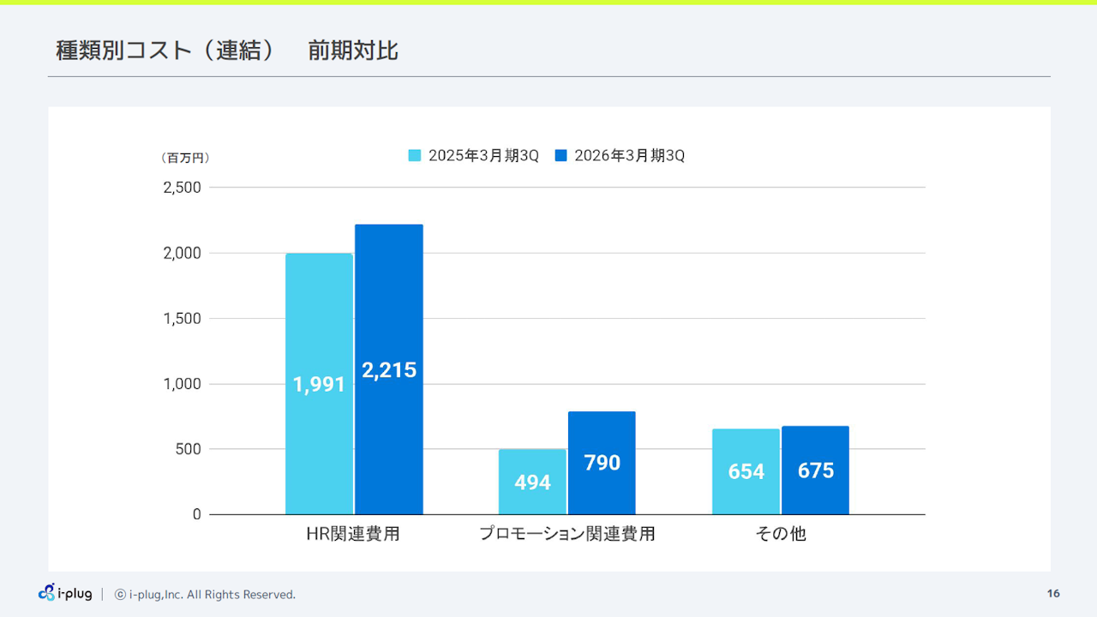Image resolution: width=1097 pixels, height=617 pixels.
Task: Select the プロモーション bar labeled 790
Action: pos(602,463)
